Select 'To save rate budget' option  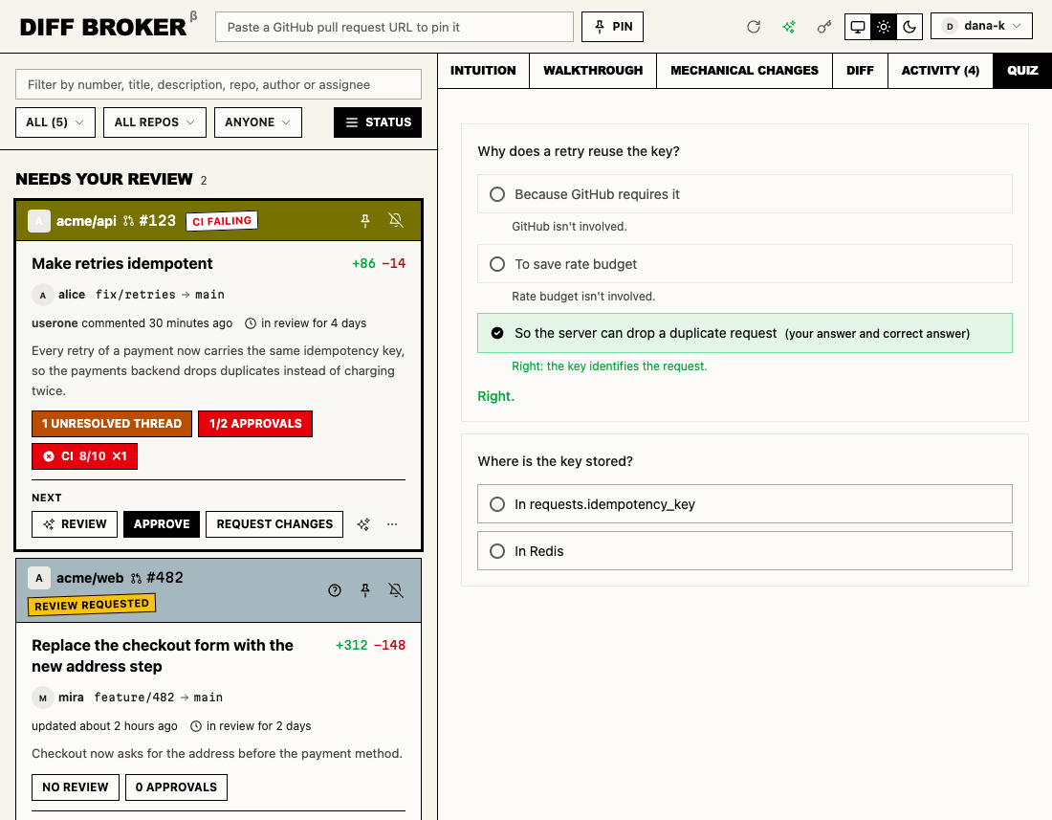[x=745, y=264]
